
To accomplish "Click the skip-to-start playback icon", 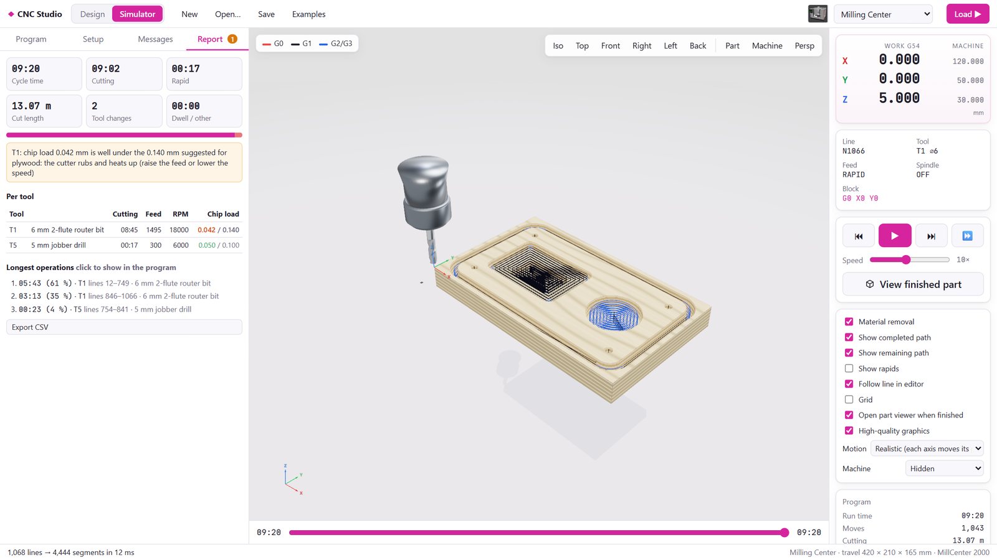I will tap(859, 236).
